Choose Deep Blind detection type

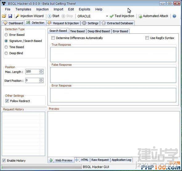[14, 53]
